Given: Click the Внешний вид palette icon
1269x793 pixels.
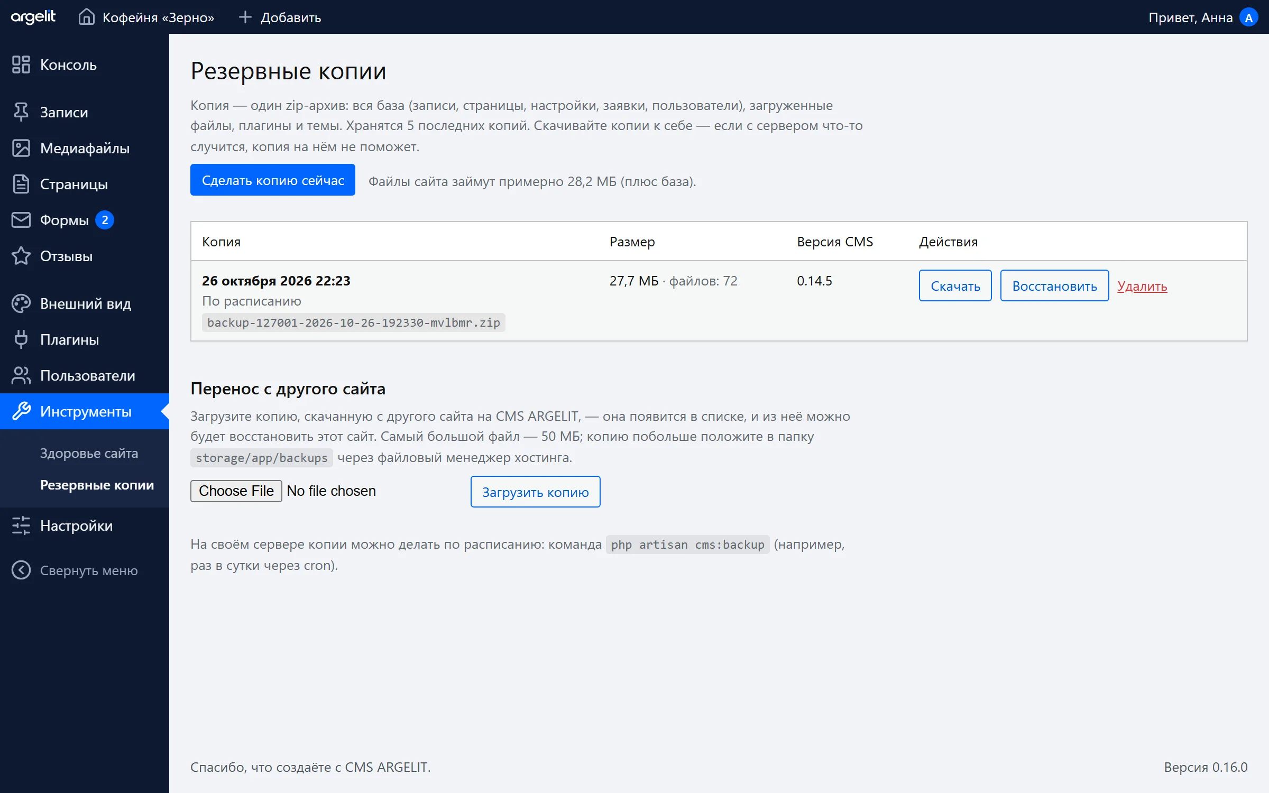Looking at the screenshot, I should (21, 303).
